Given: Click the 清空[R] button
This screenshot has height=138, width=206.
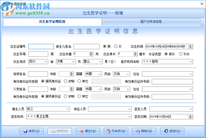Looking at the screenshot, I should tap(88, 131).
